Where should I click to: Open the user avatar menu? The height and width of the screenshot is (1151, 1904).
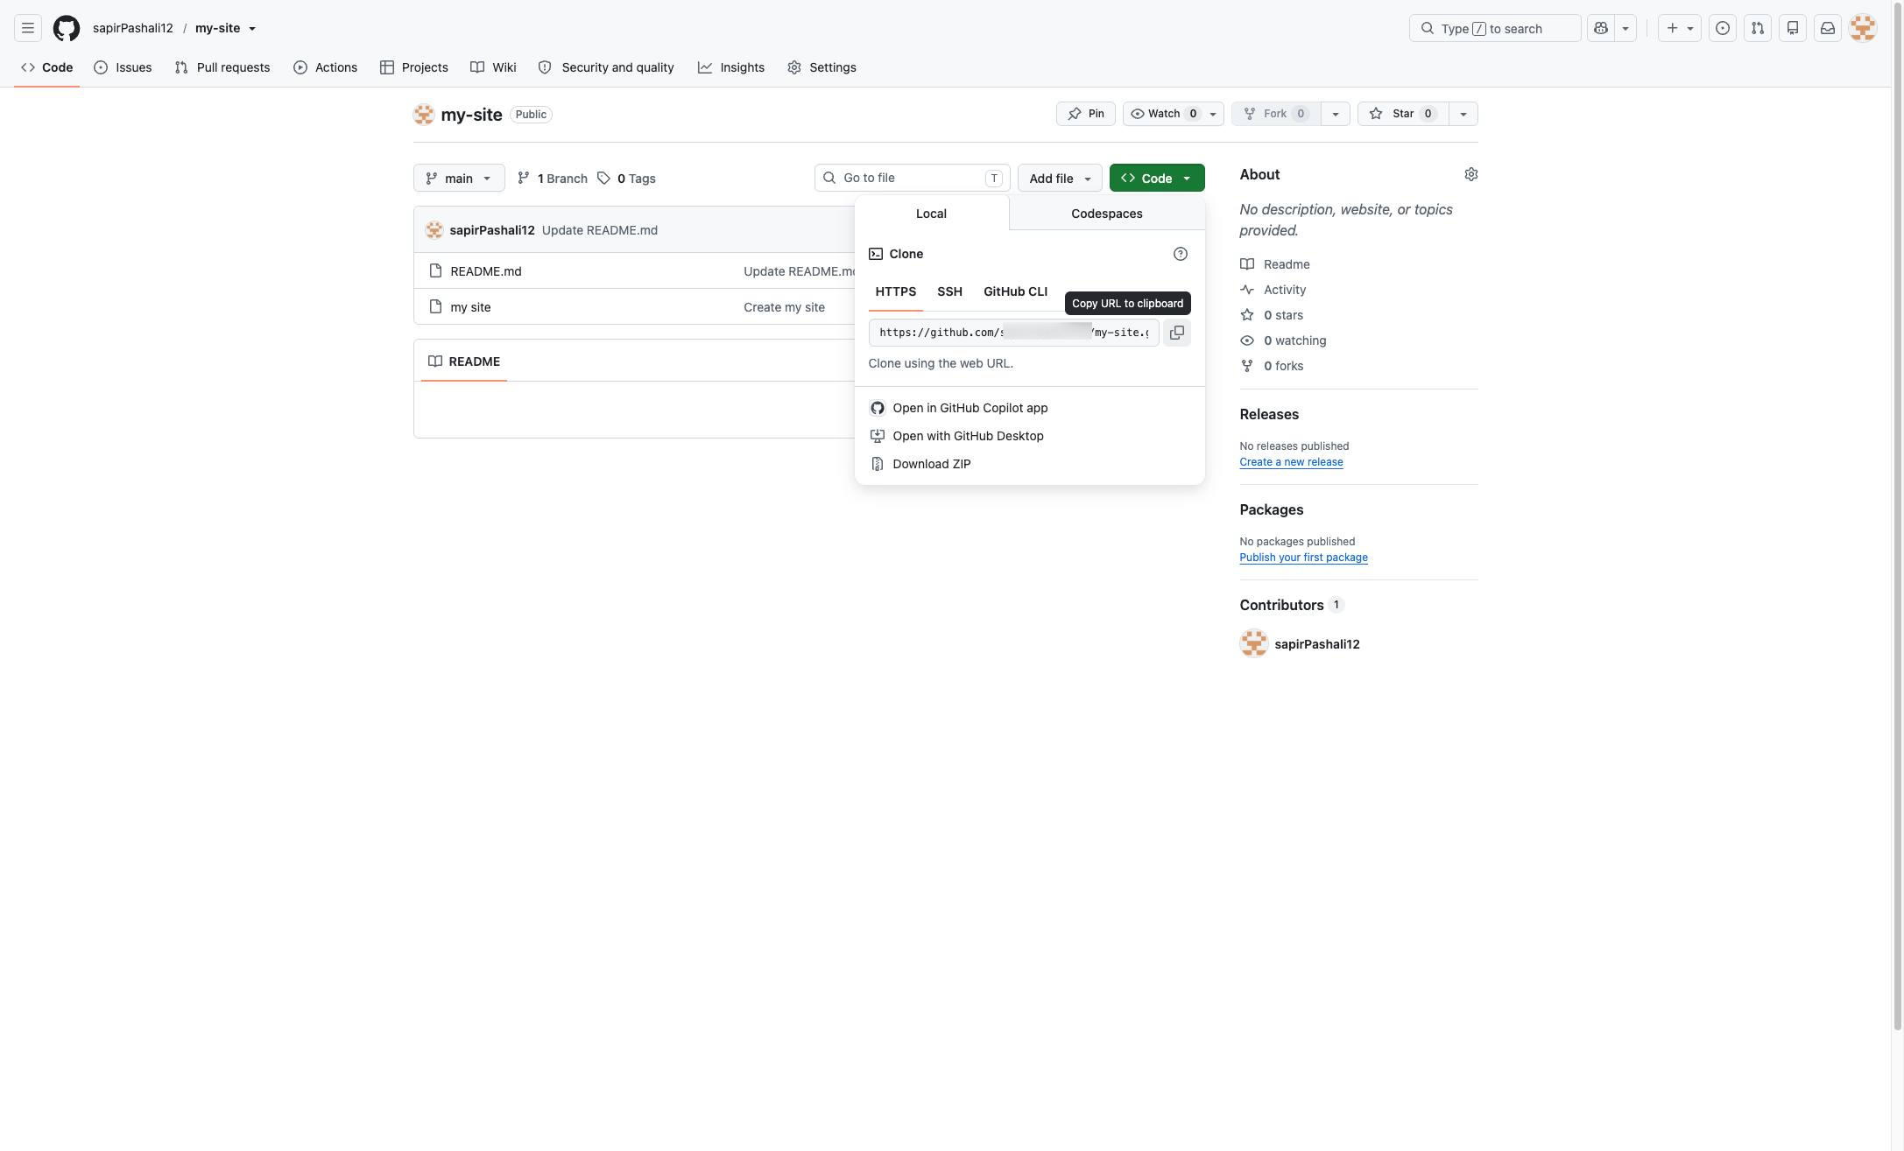[x=1863, y=28]
